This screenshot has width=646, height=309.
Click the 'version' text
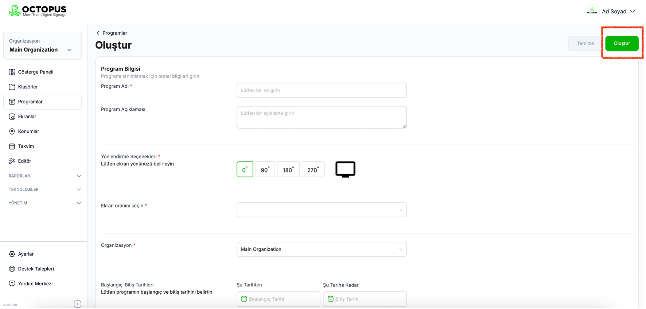coord(10,305)
